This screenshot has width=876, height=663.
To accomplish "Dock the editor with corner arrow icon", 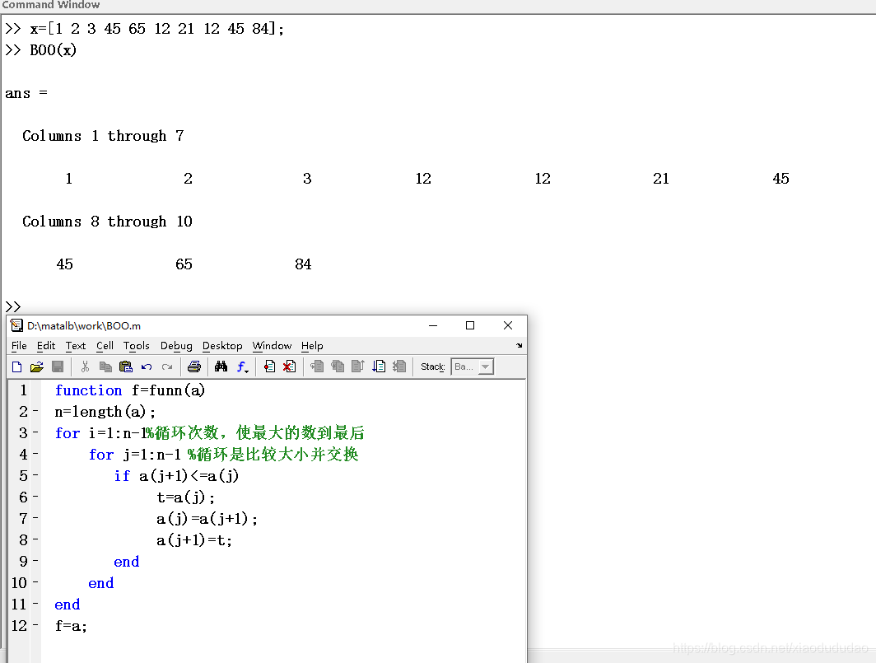I will click(x=519, y=345).
